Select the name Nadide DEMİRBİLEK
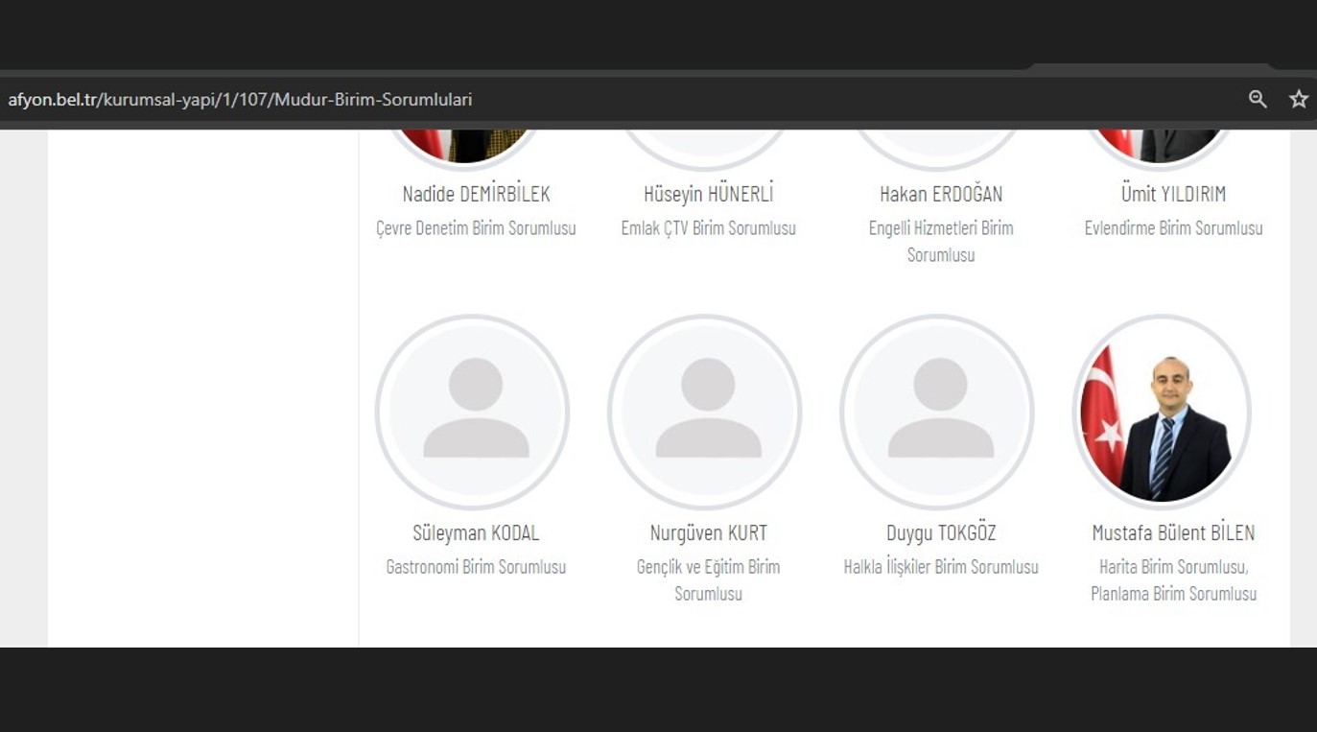1317x732 pixels. click(x=476, y=194)
